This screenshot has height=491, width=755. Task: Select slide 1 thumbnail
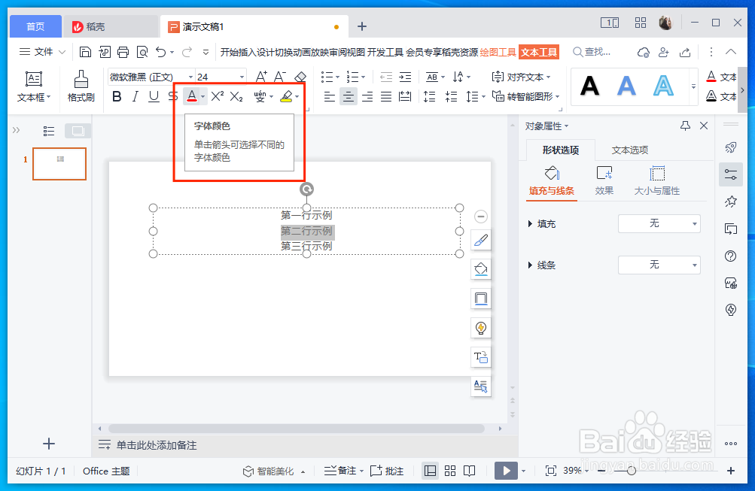pyautogui.click(x=59, y=164)
